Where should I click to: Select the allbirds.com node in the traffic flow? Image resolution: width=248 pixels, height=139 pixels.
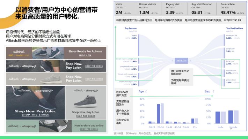coord(181,61)
